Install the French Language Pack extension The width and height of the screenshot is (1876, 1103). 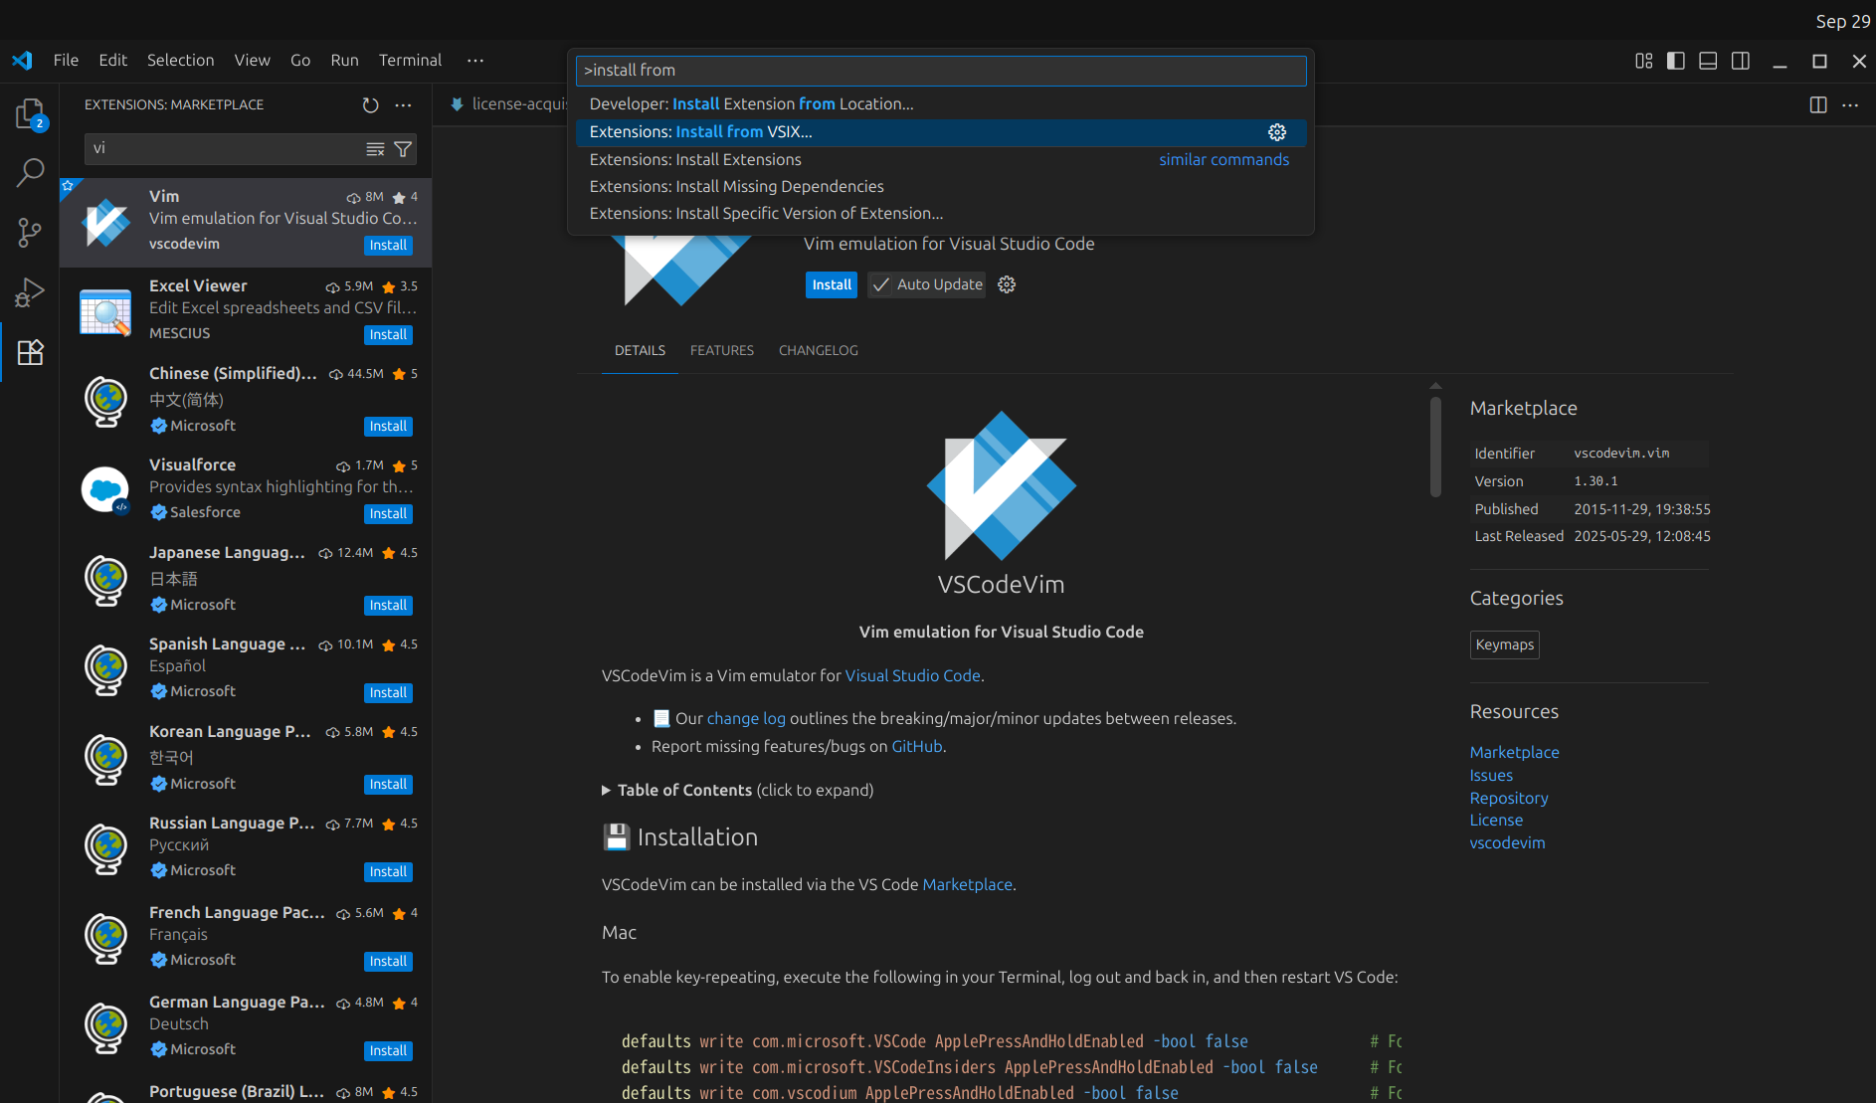point(388,962)
